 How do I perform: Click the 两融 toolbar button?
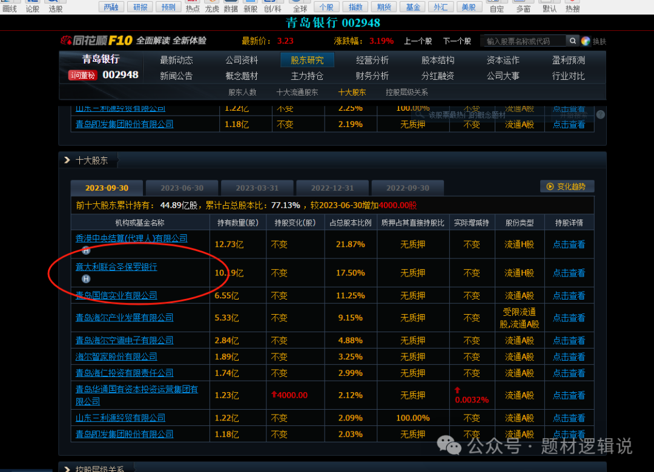111,7
